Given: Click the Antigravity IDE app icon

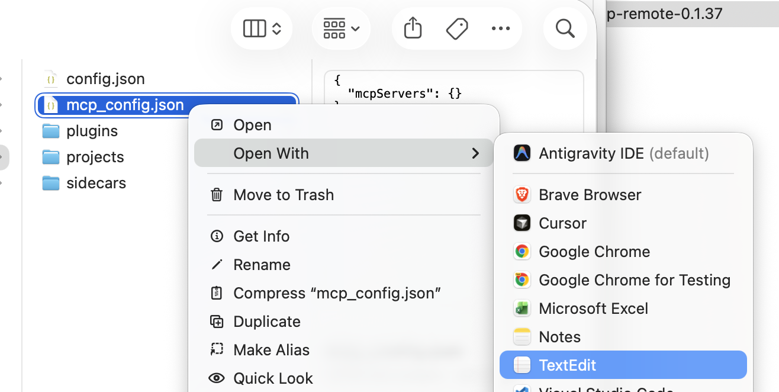Looking at the screenshot, I should coord(522,153).
